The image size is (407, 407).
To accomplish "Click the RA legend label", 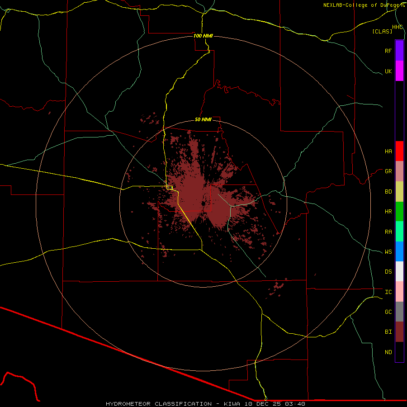I will [x=388, y=232].
